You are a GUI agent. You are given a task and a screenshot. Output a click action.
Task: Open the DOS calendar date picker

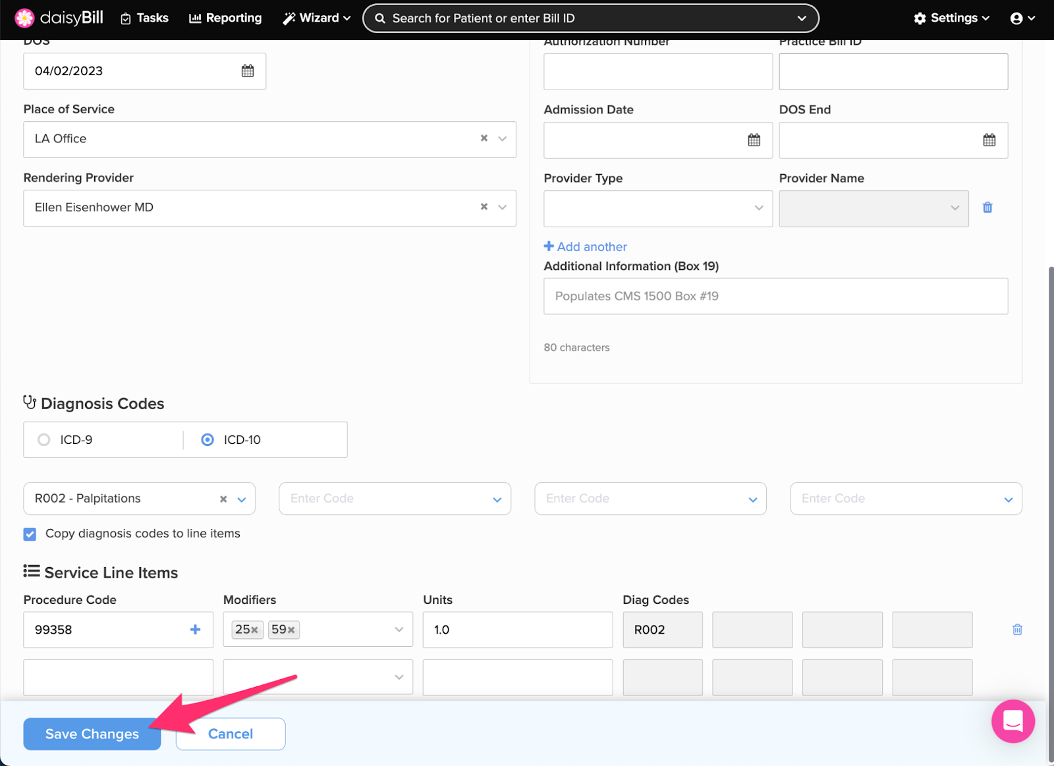[247, 71]
